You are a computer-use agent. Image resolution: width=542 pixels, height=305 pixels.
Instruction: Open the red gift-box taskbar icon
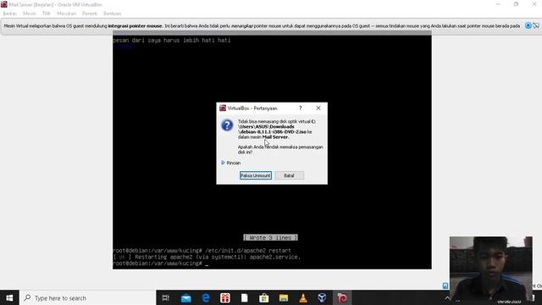(x=225, y=297)
